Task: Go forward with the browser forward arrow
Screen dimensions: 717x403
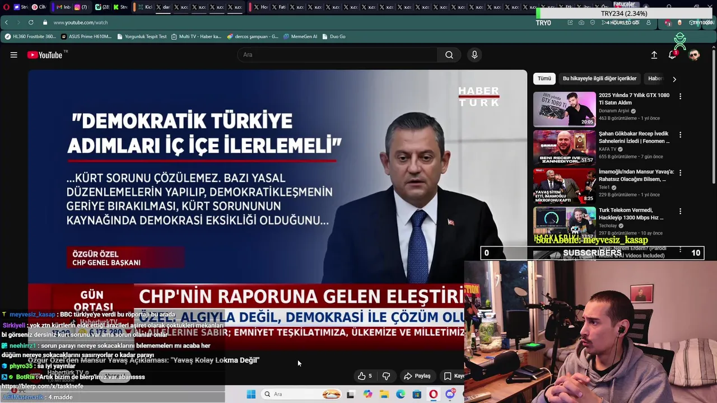Action: click(18, 22)
